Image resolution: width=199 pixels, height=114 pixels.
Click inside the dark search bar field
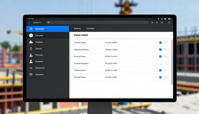click(97, 22)
